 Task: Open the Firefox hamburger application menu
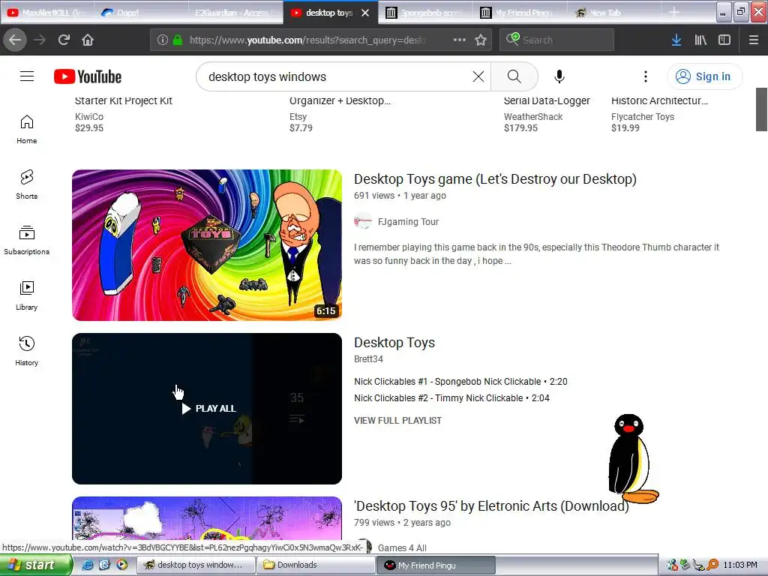pyautogui.click(x=754, y=40)
